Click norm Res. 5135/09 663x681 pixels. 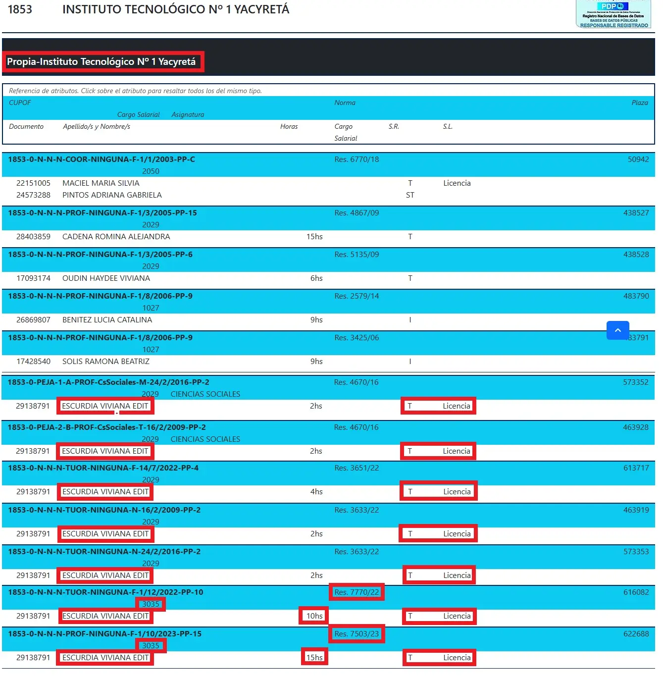coord(357,255)
